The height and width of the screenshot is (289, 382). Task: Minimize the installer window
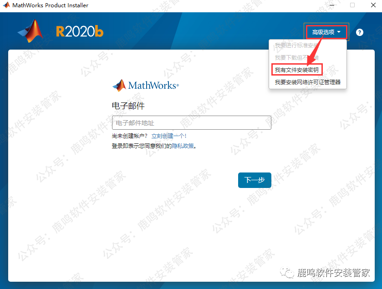click(332, 5)
